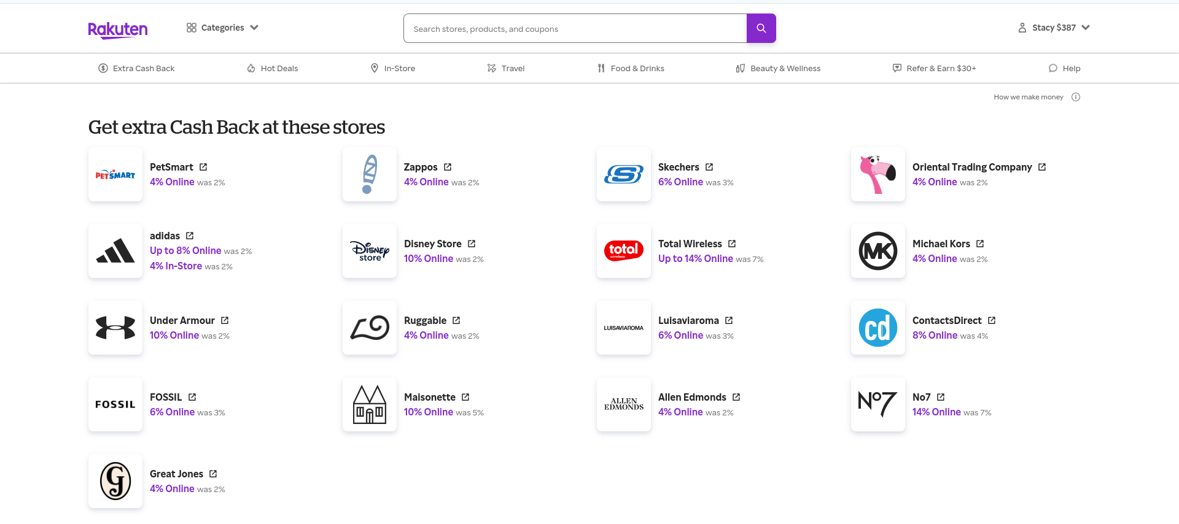Open external link icon next to No7
This screenshot has height=524, width=1179.
(x=941, y=397)
